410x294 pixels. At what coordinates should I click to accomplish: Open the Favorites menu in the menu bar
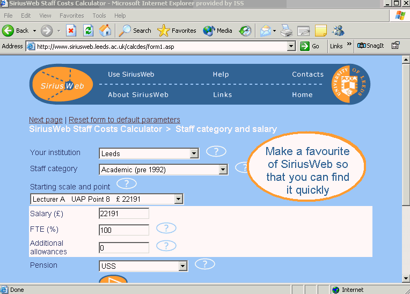(71, 16)
